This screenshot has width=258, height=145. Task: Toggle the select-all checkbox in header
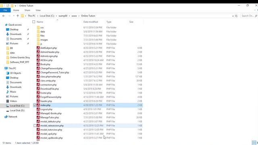(34, 22)
